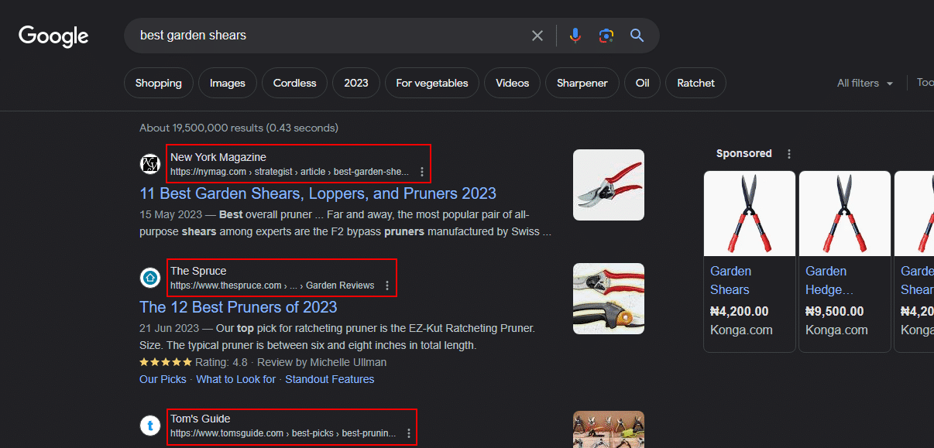Click the nymag.com breadcrumb URL
The image size is (934, 448).
click(x=290, y=172)
